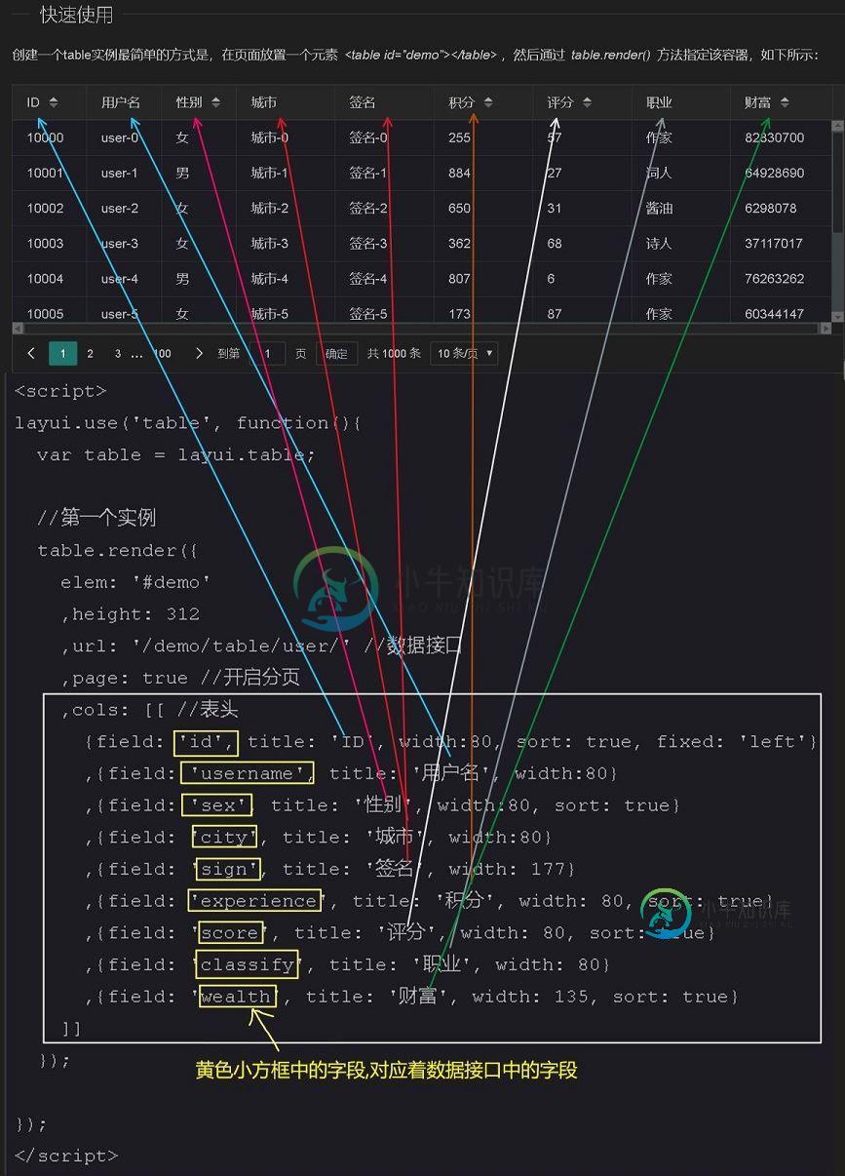The image size is (845, 1176).
Task: Click the table horizontal scrollbar track
Action: tap(421, 329)
